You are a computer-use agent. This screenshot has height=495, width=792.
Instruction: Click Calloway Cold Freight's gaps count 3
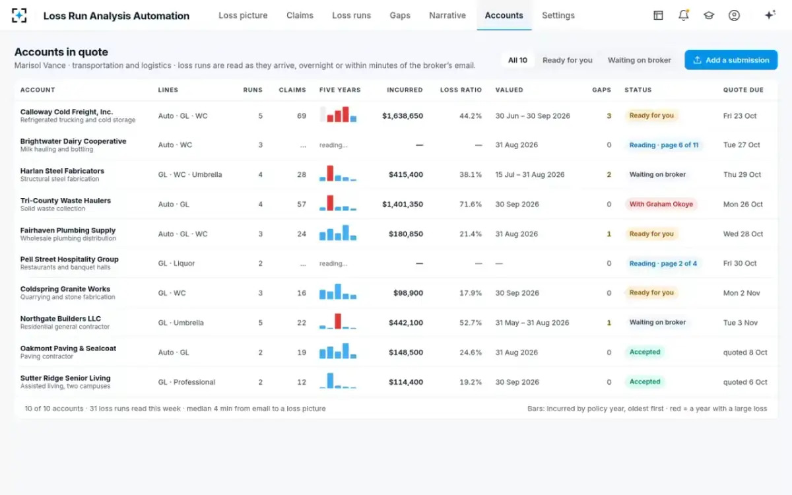[609, 116]
